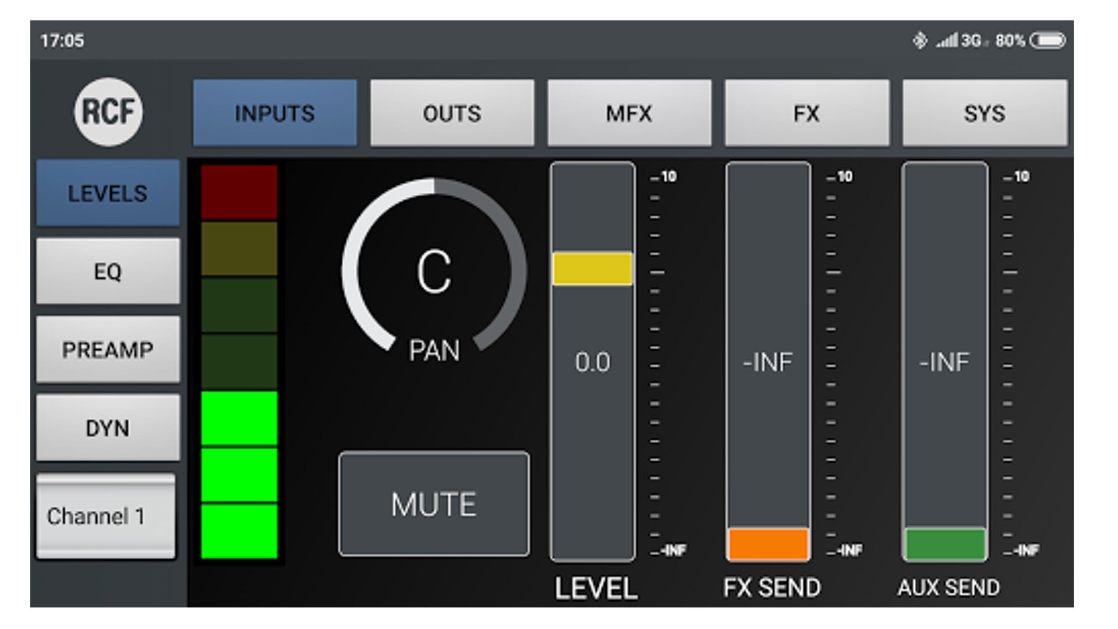Click the RCF logo icon
The height and width of the screenshot is (629, 1118).
(108, 111)
